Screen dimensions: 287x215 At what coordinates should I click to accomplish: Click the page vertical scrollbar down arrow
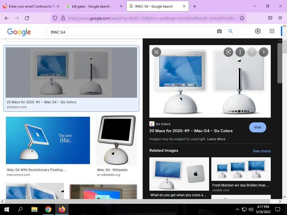coord(284,197)
